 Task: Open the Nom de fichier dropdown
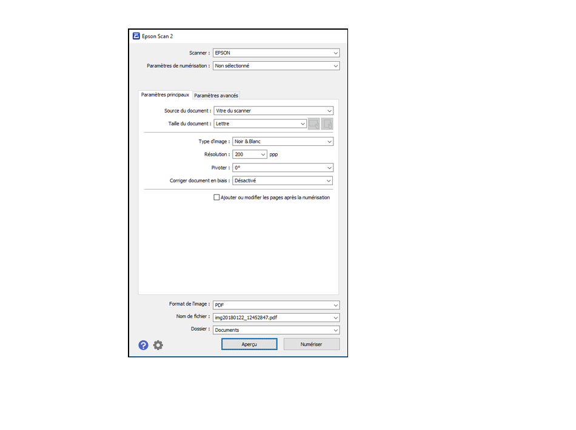coord(276,318)
